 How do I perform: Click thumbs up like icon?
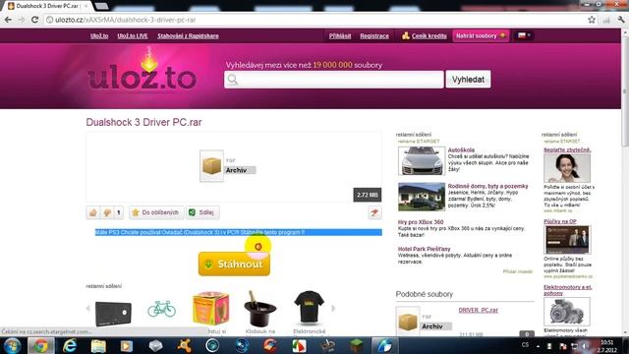[93, 212]
